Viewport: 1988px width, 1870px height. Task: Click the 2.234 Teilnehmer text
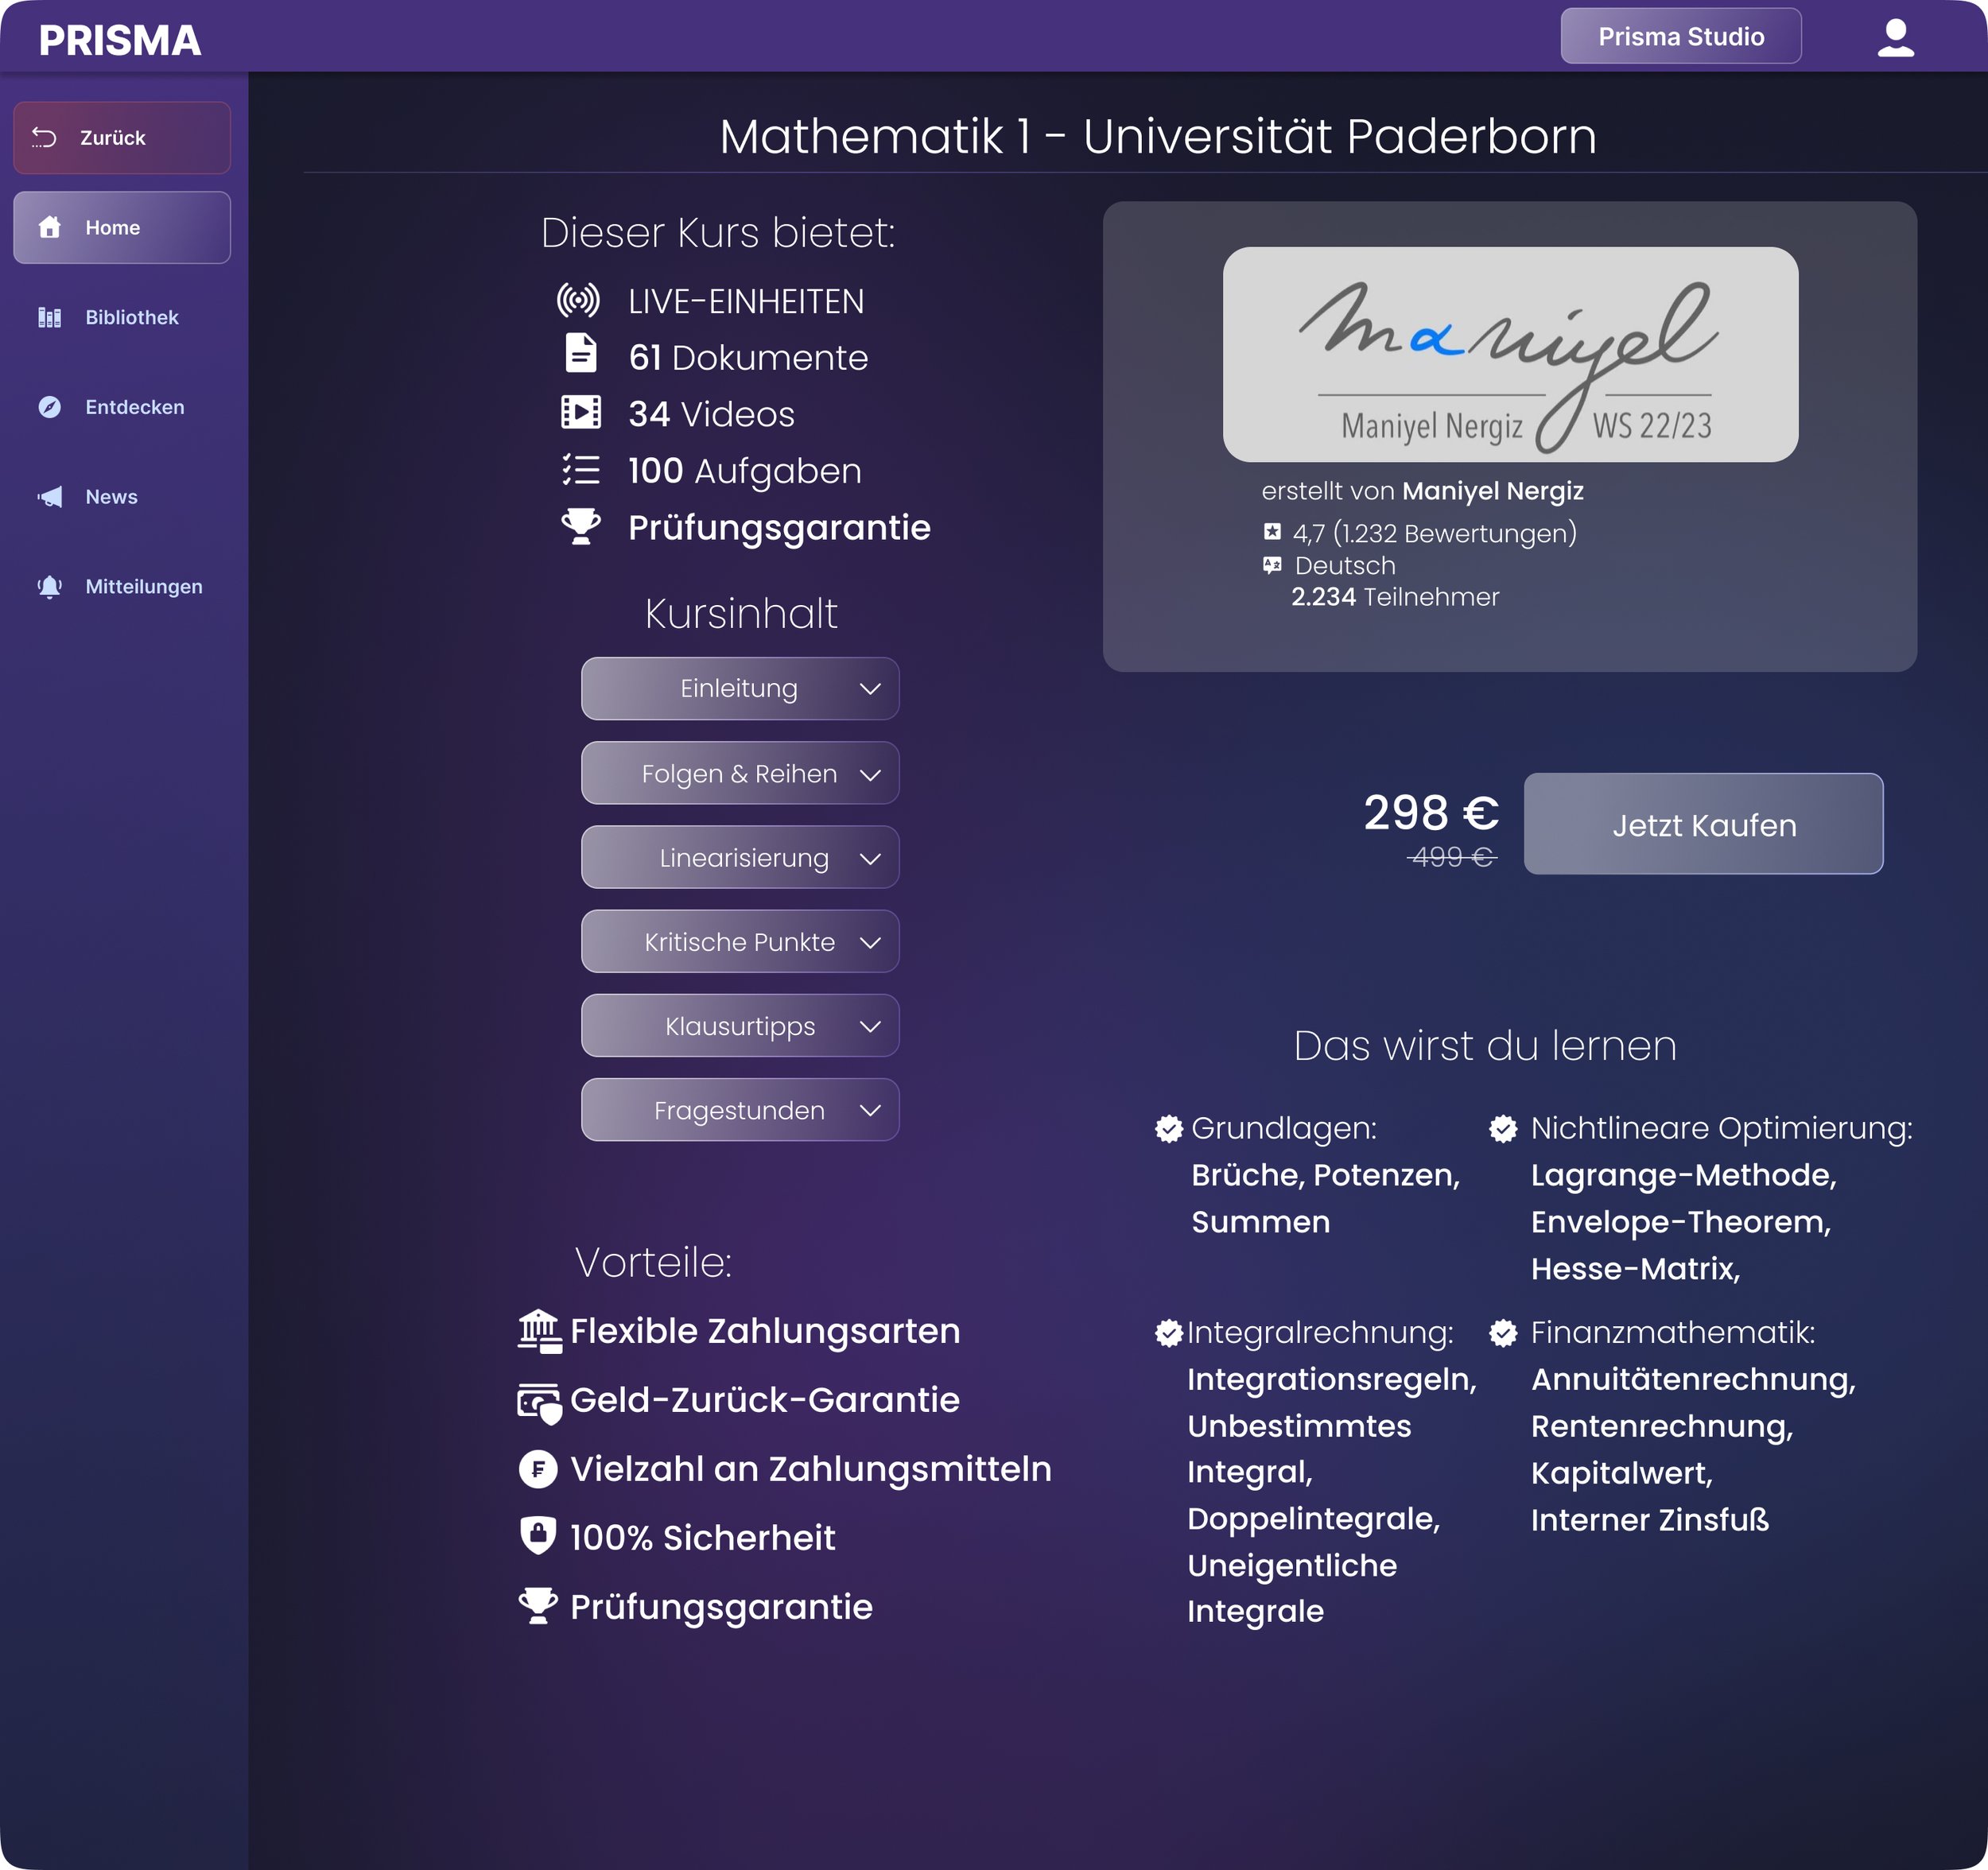(1395, 597)
